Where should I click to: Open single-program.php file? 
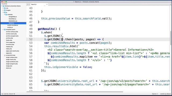pos(12,64)
